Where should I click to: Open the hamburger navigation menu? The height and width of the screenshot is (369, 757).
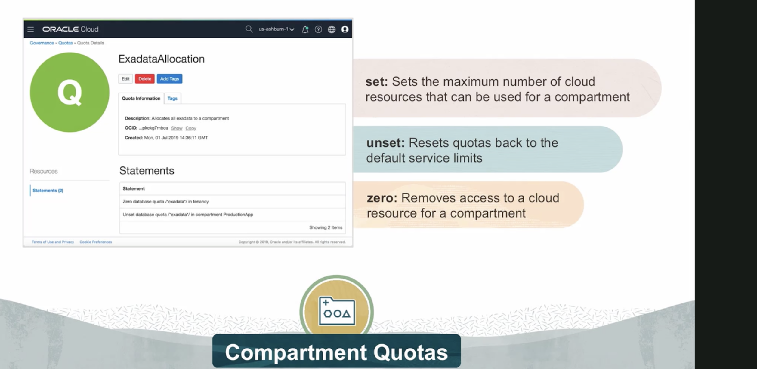tap(30, 29)
